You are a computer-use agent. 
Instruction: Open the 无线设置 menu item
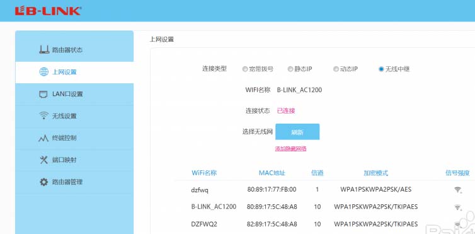click(74, 116)
